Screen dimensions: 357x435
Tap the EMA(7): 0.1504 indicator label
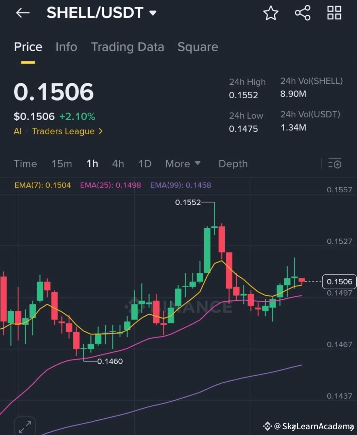[42, 185]
